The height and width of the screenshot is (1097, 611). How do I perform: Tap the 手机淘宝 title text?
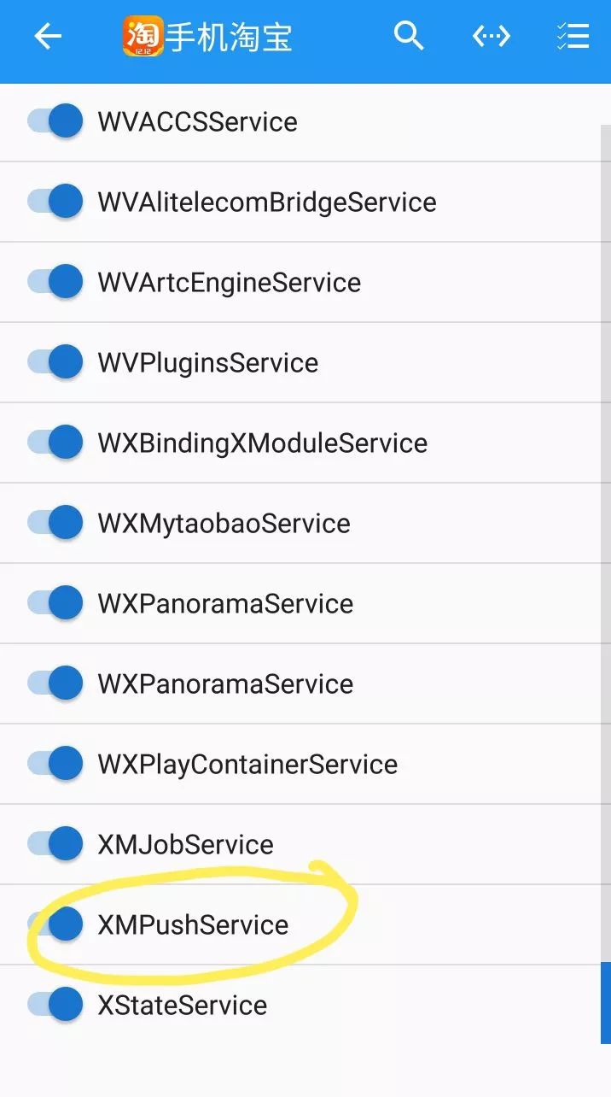click(x=229, y=38)
